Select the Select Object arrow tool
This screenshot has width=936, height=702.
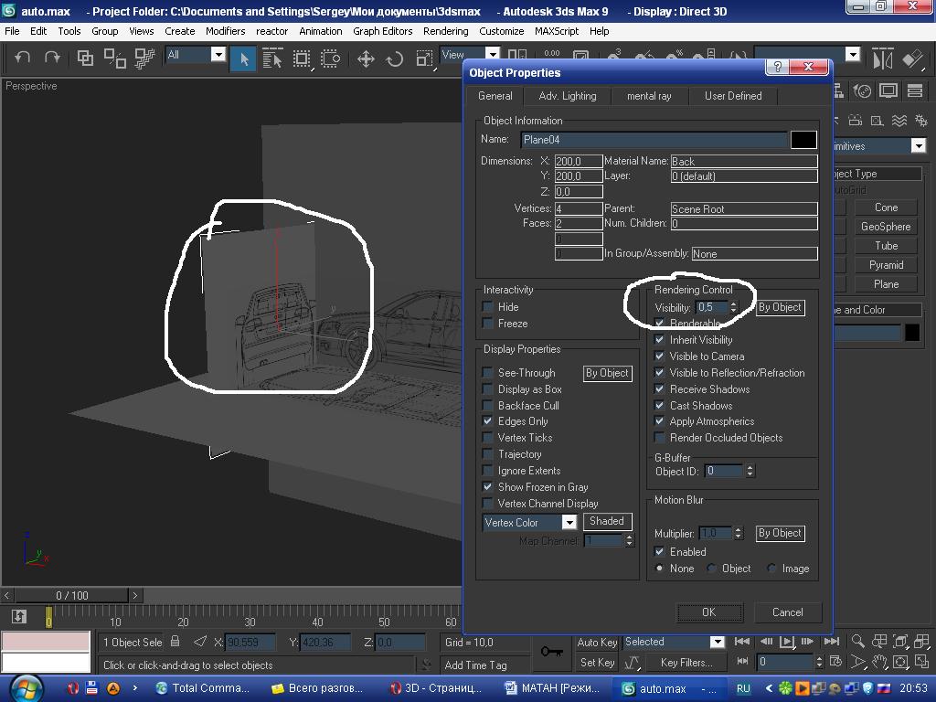tap(243, 58)
